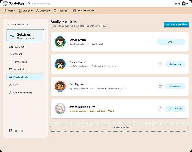Select the Settings header card
Viewport: 192px width, 152px height.
(25, 36)
